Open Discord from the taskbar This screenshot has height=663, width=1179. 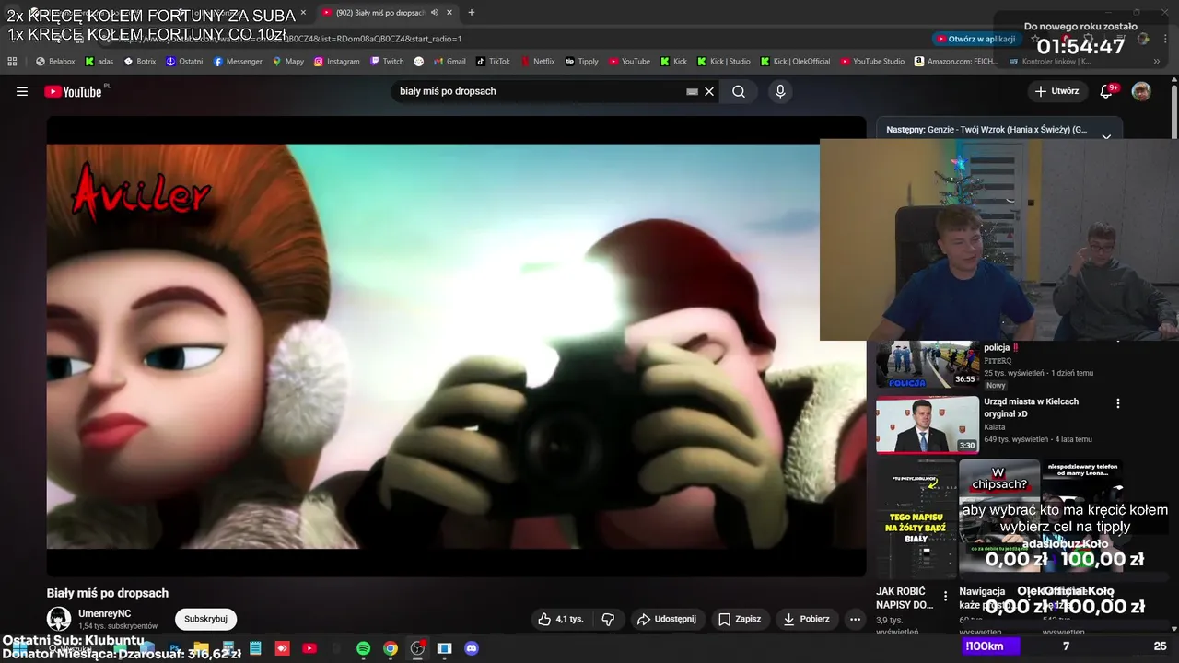472,648
